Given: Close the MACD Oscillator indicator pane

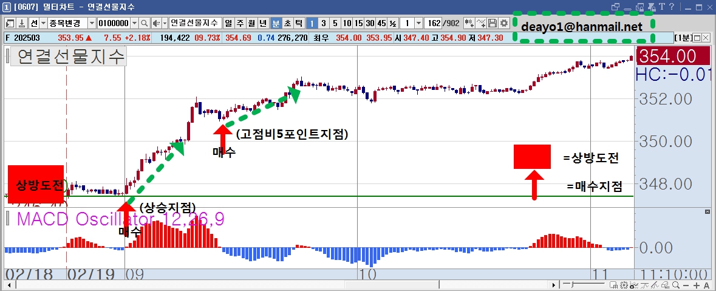Looking at the screenshot, I should click(708, 211).
